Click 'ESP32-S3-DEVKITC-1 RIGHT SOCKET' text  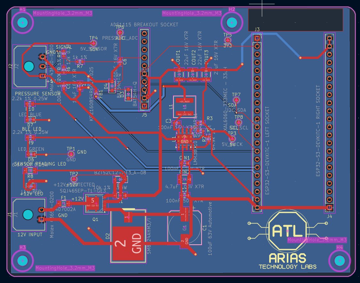(x=318, y=131)
